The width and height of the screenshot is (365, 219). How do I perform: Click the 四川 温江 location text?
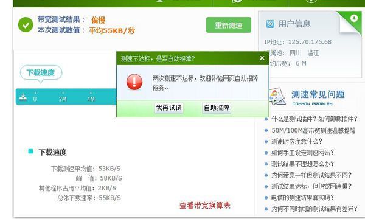pyautogui.click(x=304, y=53)
